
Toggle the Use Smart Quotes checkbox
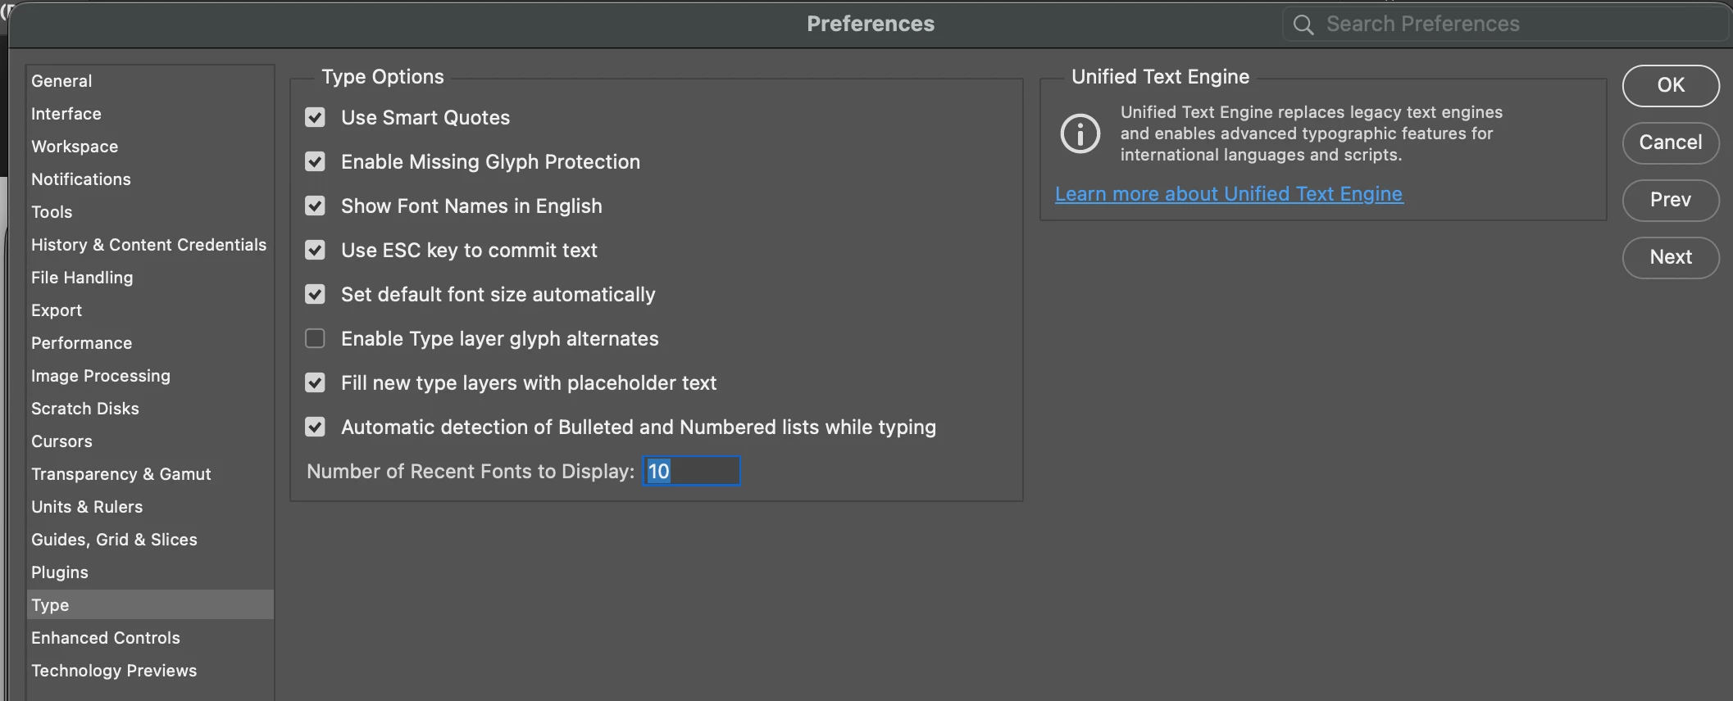coord(315,118)
